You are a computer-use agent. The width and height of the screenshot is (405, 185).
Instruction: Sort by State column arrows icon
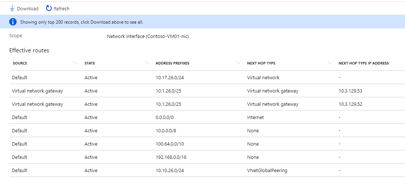click(x=146, y=63)
